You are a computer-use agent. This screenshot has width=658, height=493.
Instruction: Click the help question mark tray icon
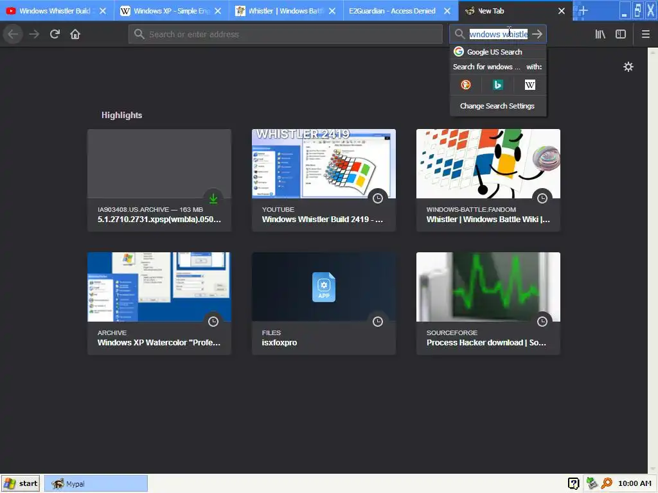[x=573, y=483]
